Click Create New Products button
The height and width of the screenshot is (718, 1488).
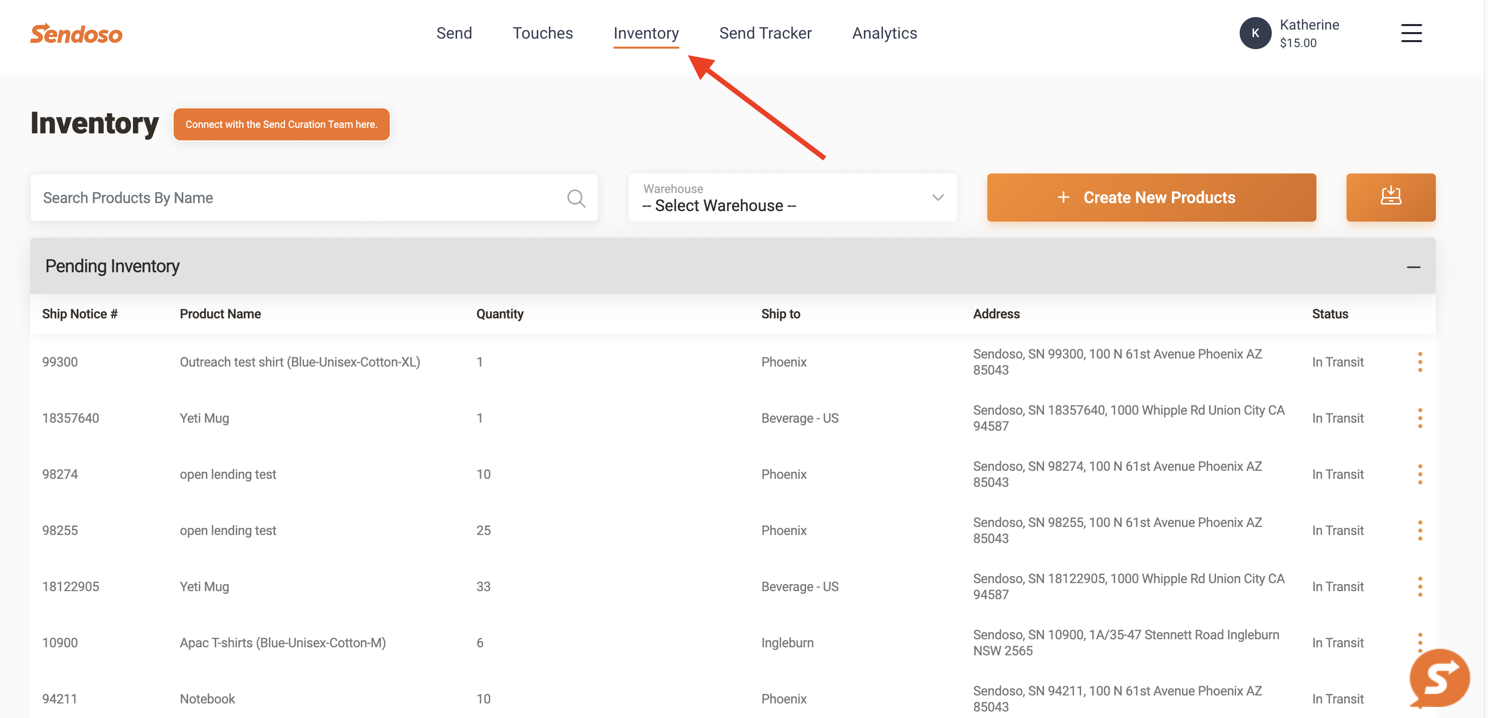point(1151,197)
